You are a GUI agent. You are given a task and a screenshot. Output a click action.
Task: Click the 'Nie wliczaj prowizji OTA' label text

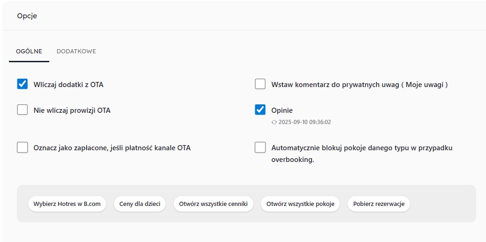pyautogui.click(x=72, y=110)
